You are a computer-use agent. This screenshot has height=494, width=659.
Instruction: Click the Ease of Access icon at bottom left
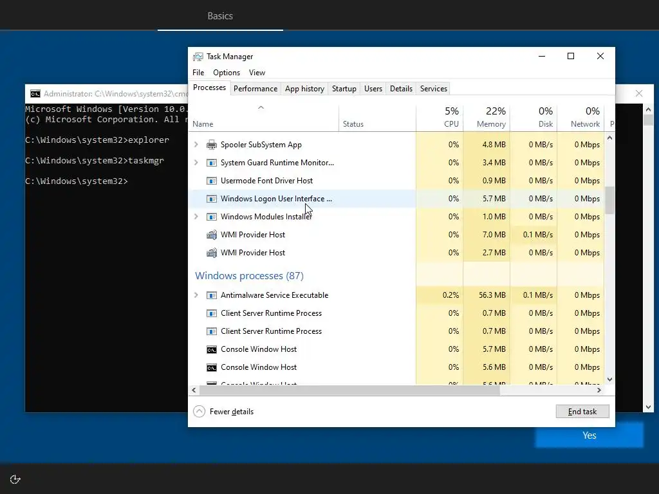pos(15,479)
